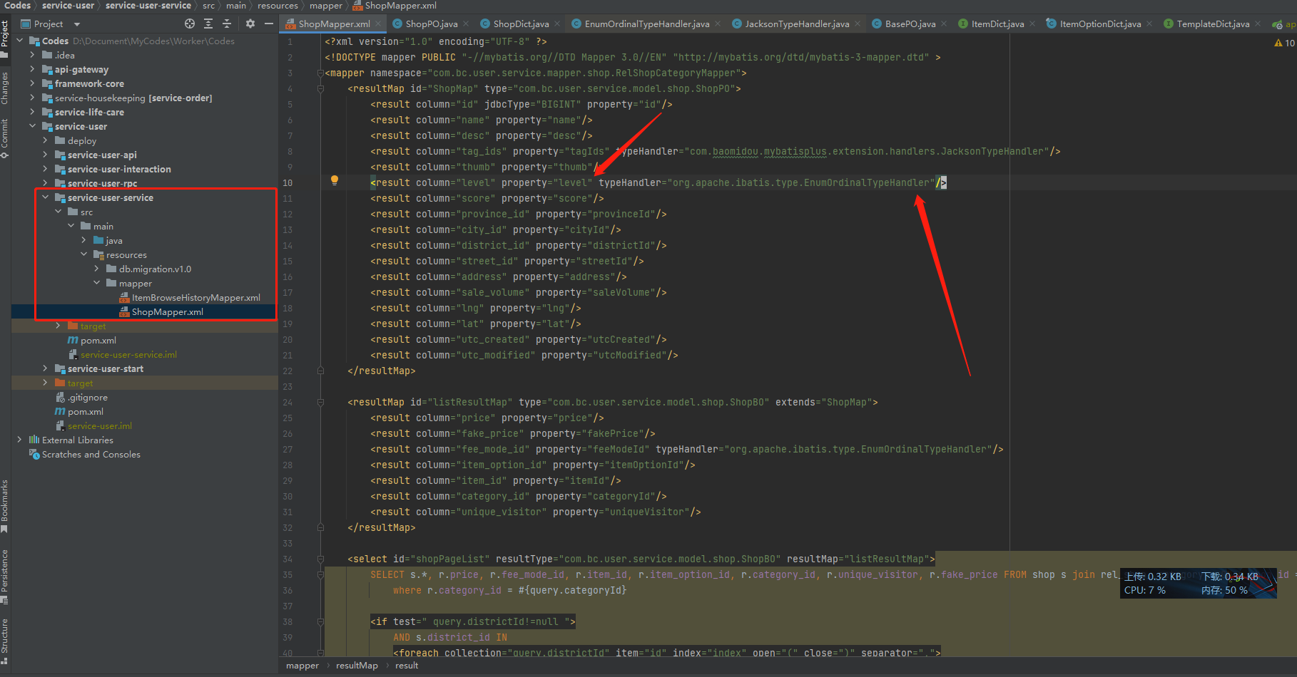Select ItemBrowseHistoryMapper.xml in the tree
The height and width of the screenshot is (677, 1297).
point(196,297)
